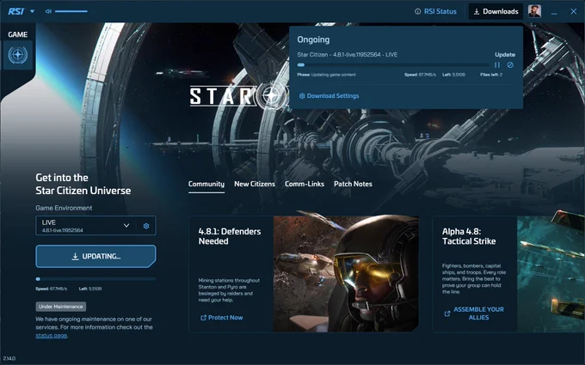This screenshot has width=585, height=365.
Task: Open Download Settings link
Action: 329,95
